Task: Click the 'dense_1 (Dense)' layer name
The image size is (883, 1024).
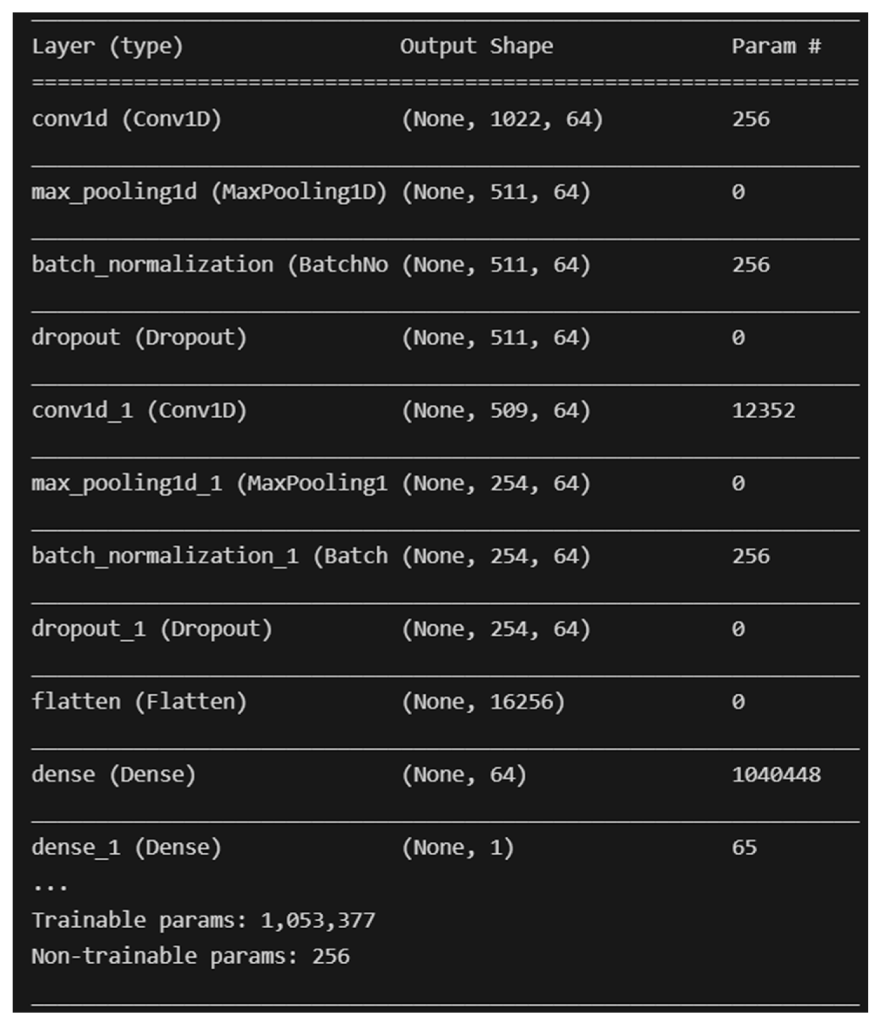Action: coord(126,848)
